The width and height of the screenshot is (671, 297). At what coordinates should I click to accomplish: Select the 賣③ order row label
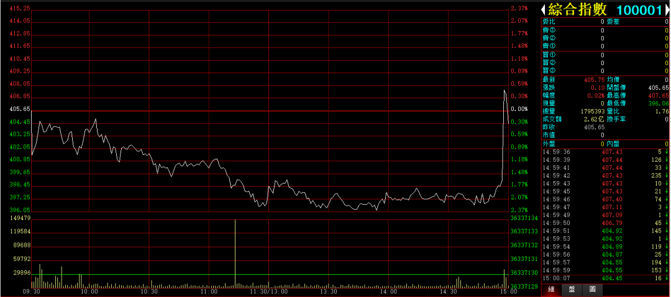click(x=549, y=30)
